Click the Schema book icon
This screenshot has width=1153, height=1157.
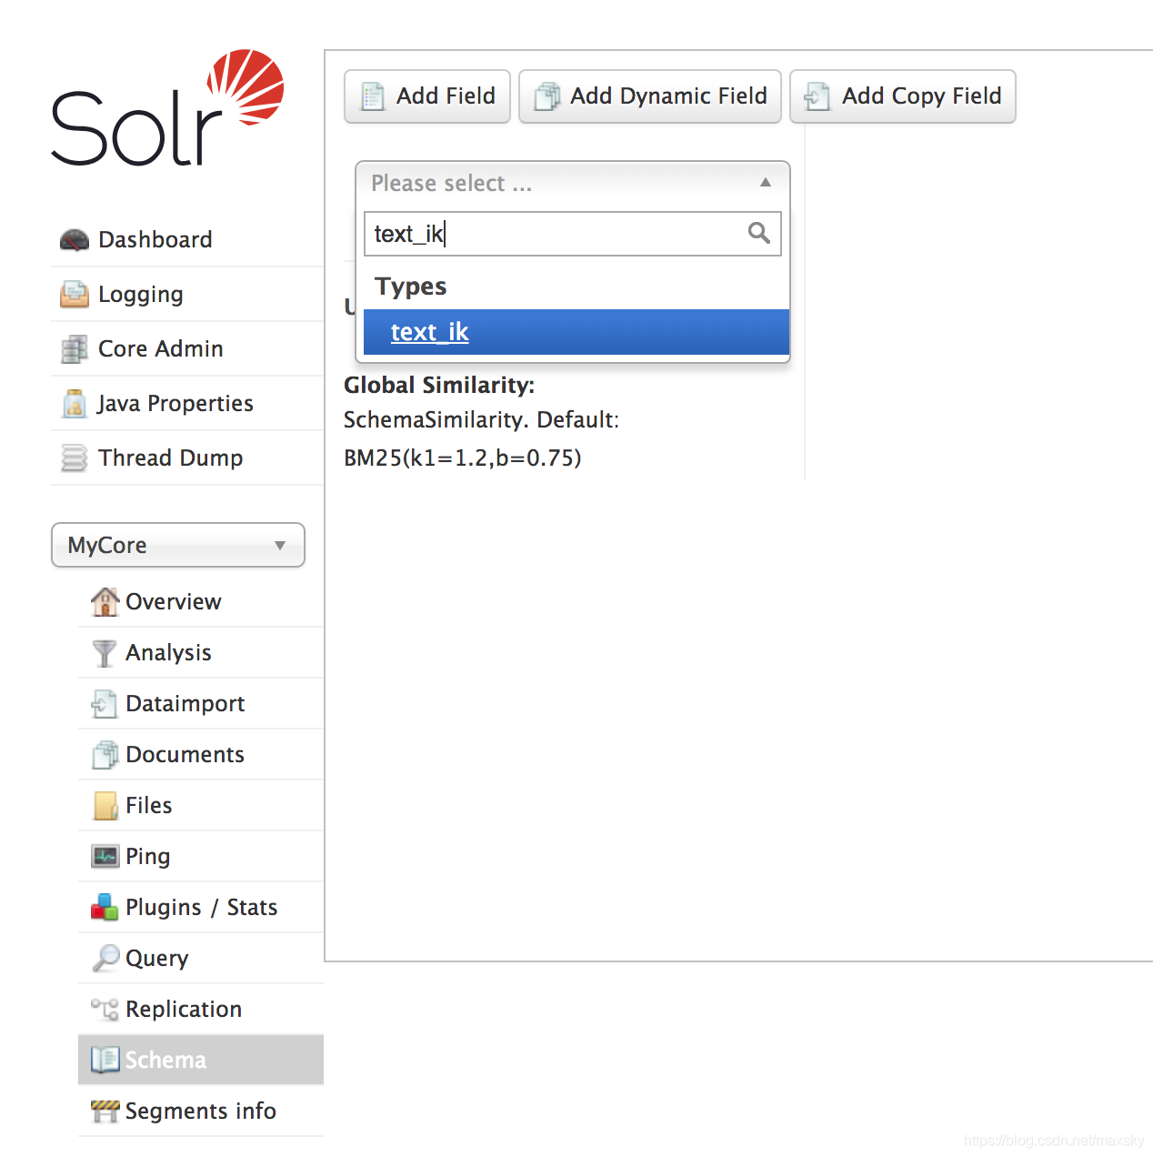pyautogui.click(x=105, y=1060)
